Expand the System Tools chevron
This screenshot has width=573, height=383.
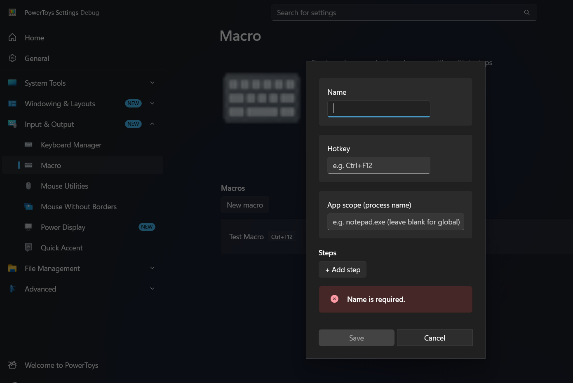click(152, 83)
